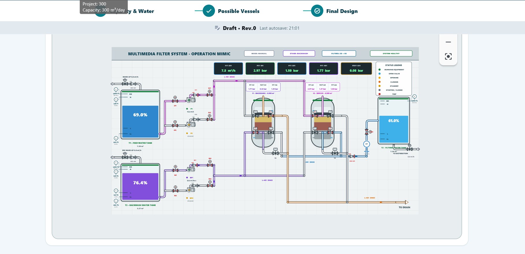Click the FIT-301 7.5 m³/h readout
Screen dimensions: 525x254
click(228, 69)
